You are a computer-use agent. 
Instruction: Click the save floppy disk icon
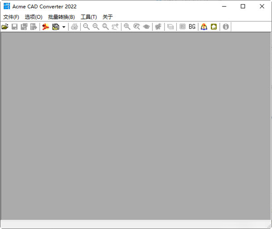click(15, 27)
